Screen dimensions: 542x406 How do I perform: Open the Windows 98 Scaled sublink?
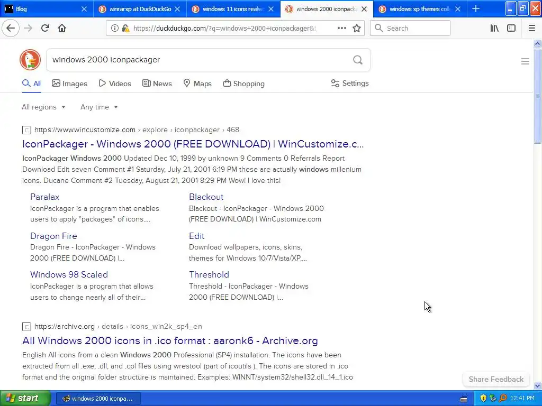69,274
